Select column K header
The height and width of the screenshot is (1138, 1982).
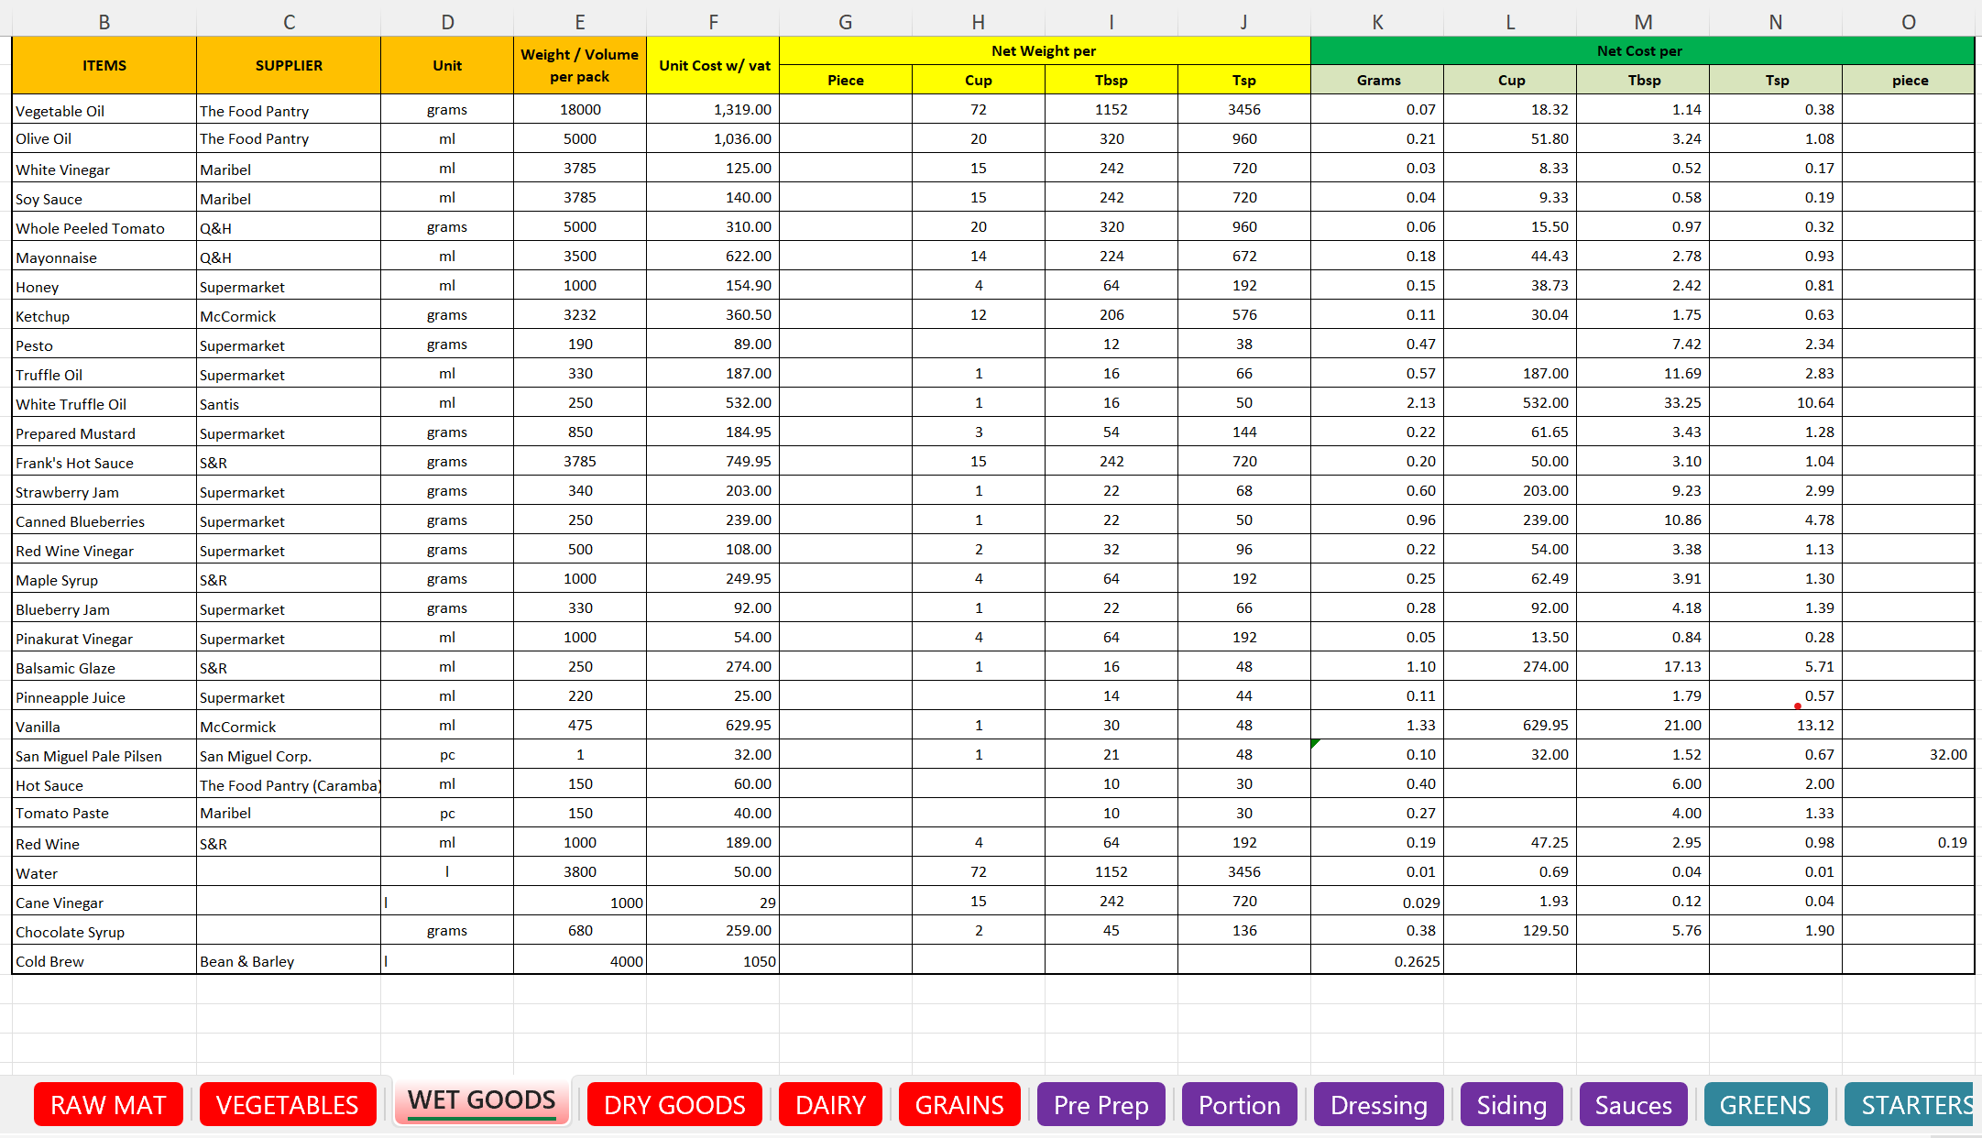tap(1377, 22)
